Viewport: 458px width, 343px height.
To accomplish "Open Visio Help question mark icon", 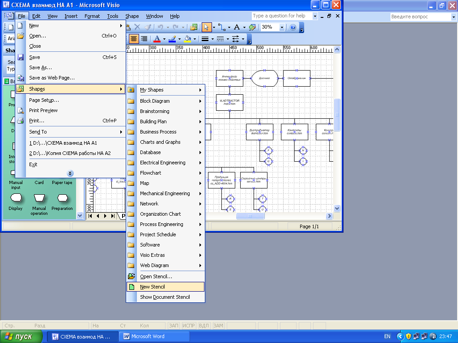I will pos(293,27).
